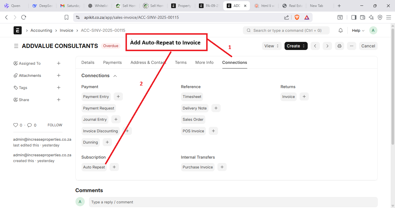Expand the Create dropdown button
Image resolution: width=395 pixels, height=208 pixels.
tap(296, 46)
